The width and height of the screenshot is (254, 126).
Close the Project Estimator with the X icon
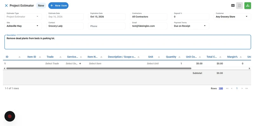[6, 5]
